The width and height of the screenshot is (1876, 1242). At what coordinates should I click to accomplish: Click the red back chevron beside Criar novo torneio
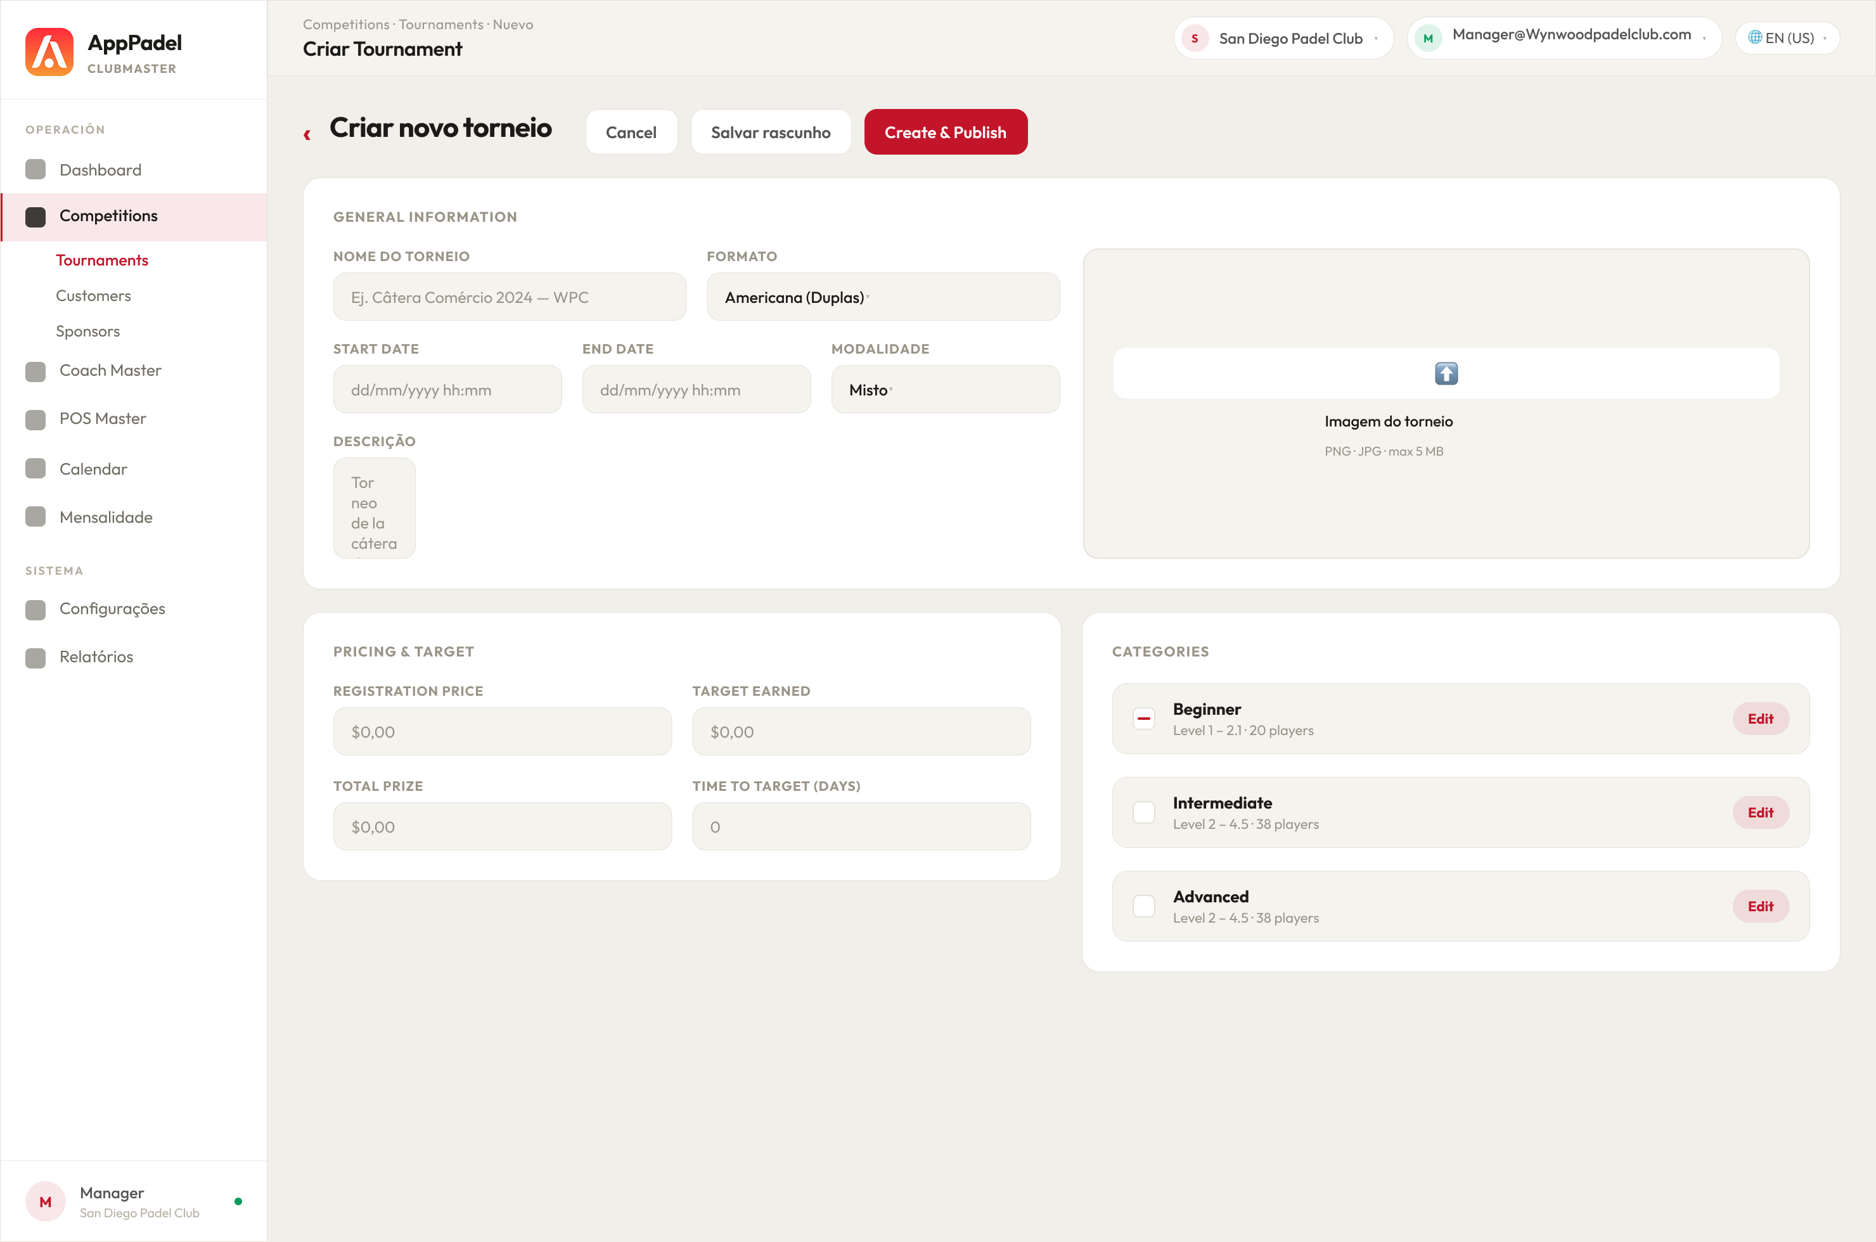[x=307, y=134]
